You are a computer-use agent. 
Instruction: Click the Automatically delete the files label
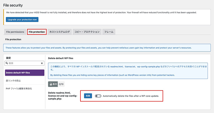point(131,96)
